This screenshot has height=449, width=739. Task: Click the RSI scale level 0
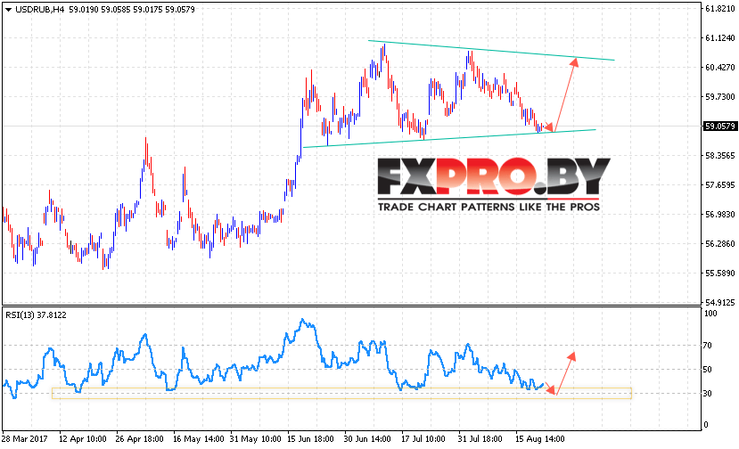click(x=705, y=424)
